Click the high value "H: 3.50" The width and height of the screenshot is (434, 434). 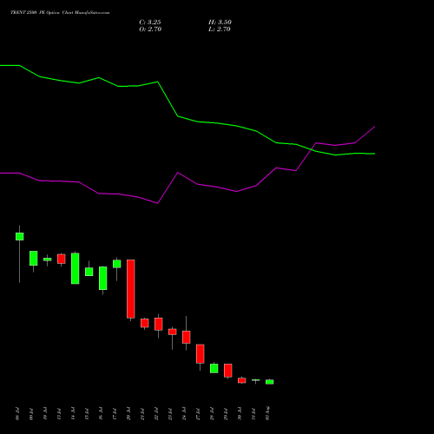click(220, 23)
